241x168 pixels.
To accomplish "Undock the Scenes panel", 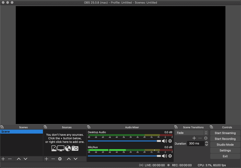I will [x=2, y=127].
